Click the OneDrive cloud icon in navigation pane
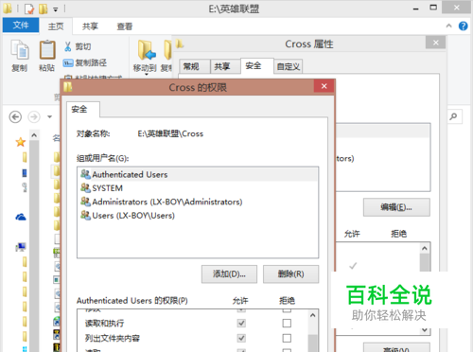473x352 pixels. pos(21,217)
